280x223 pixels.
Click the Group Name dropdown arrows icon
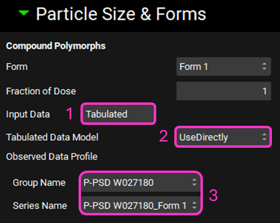tap(194, 182)
